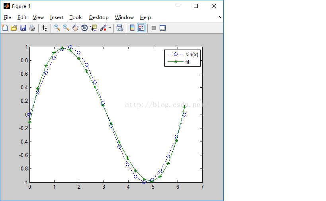Open the Tools menu
326x201 pixels.
(76, 17)
